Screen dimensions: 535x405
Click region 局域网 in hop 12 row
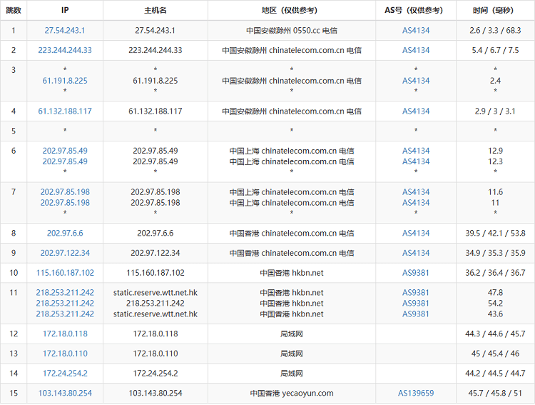pyautogui.click(x=291, y=334)
